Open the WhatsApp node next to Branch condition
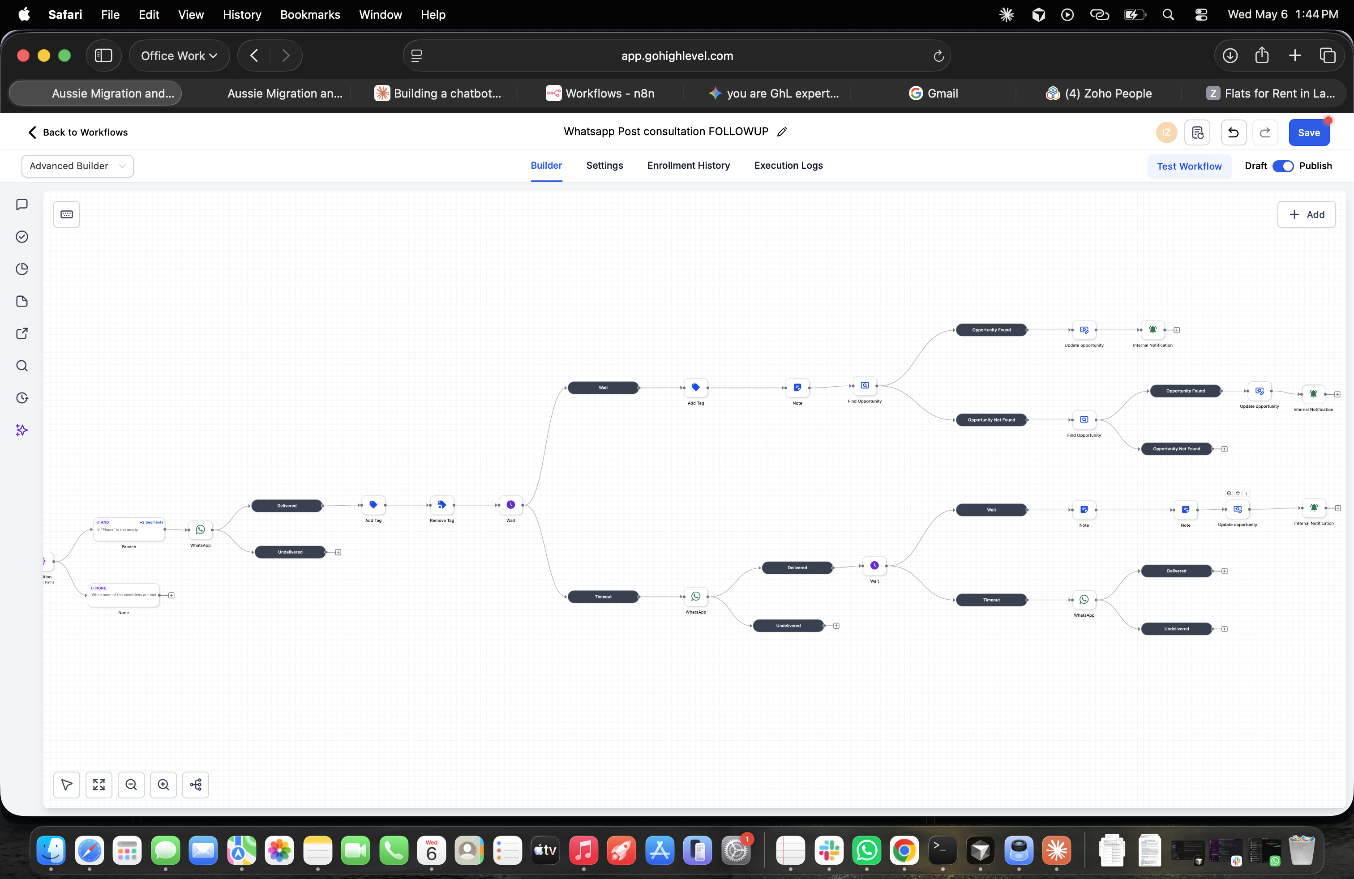The image size is (1354, 879). (x=200, y=529)
